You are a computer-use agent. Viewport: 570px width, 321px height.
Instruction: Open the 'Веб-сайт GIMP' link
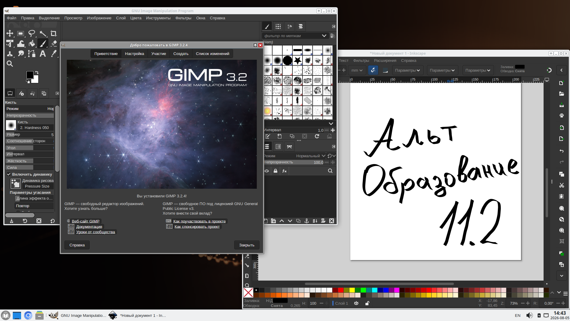click(x=85, y=221)
